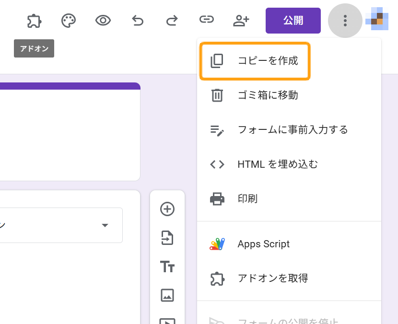Close the three-dot more options menu

point(345,21)
